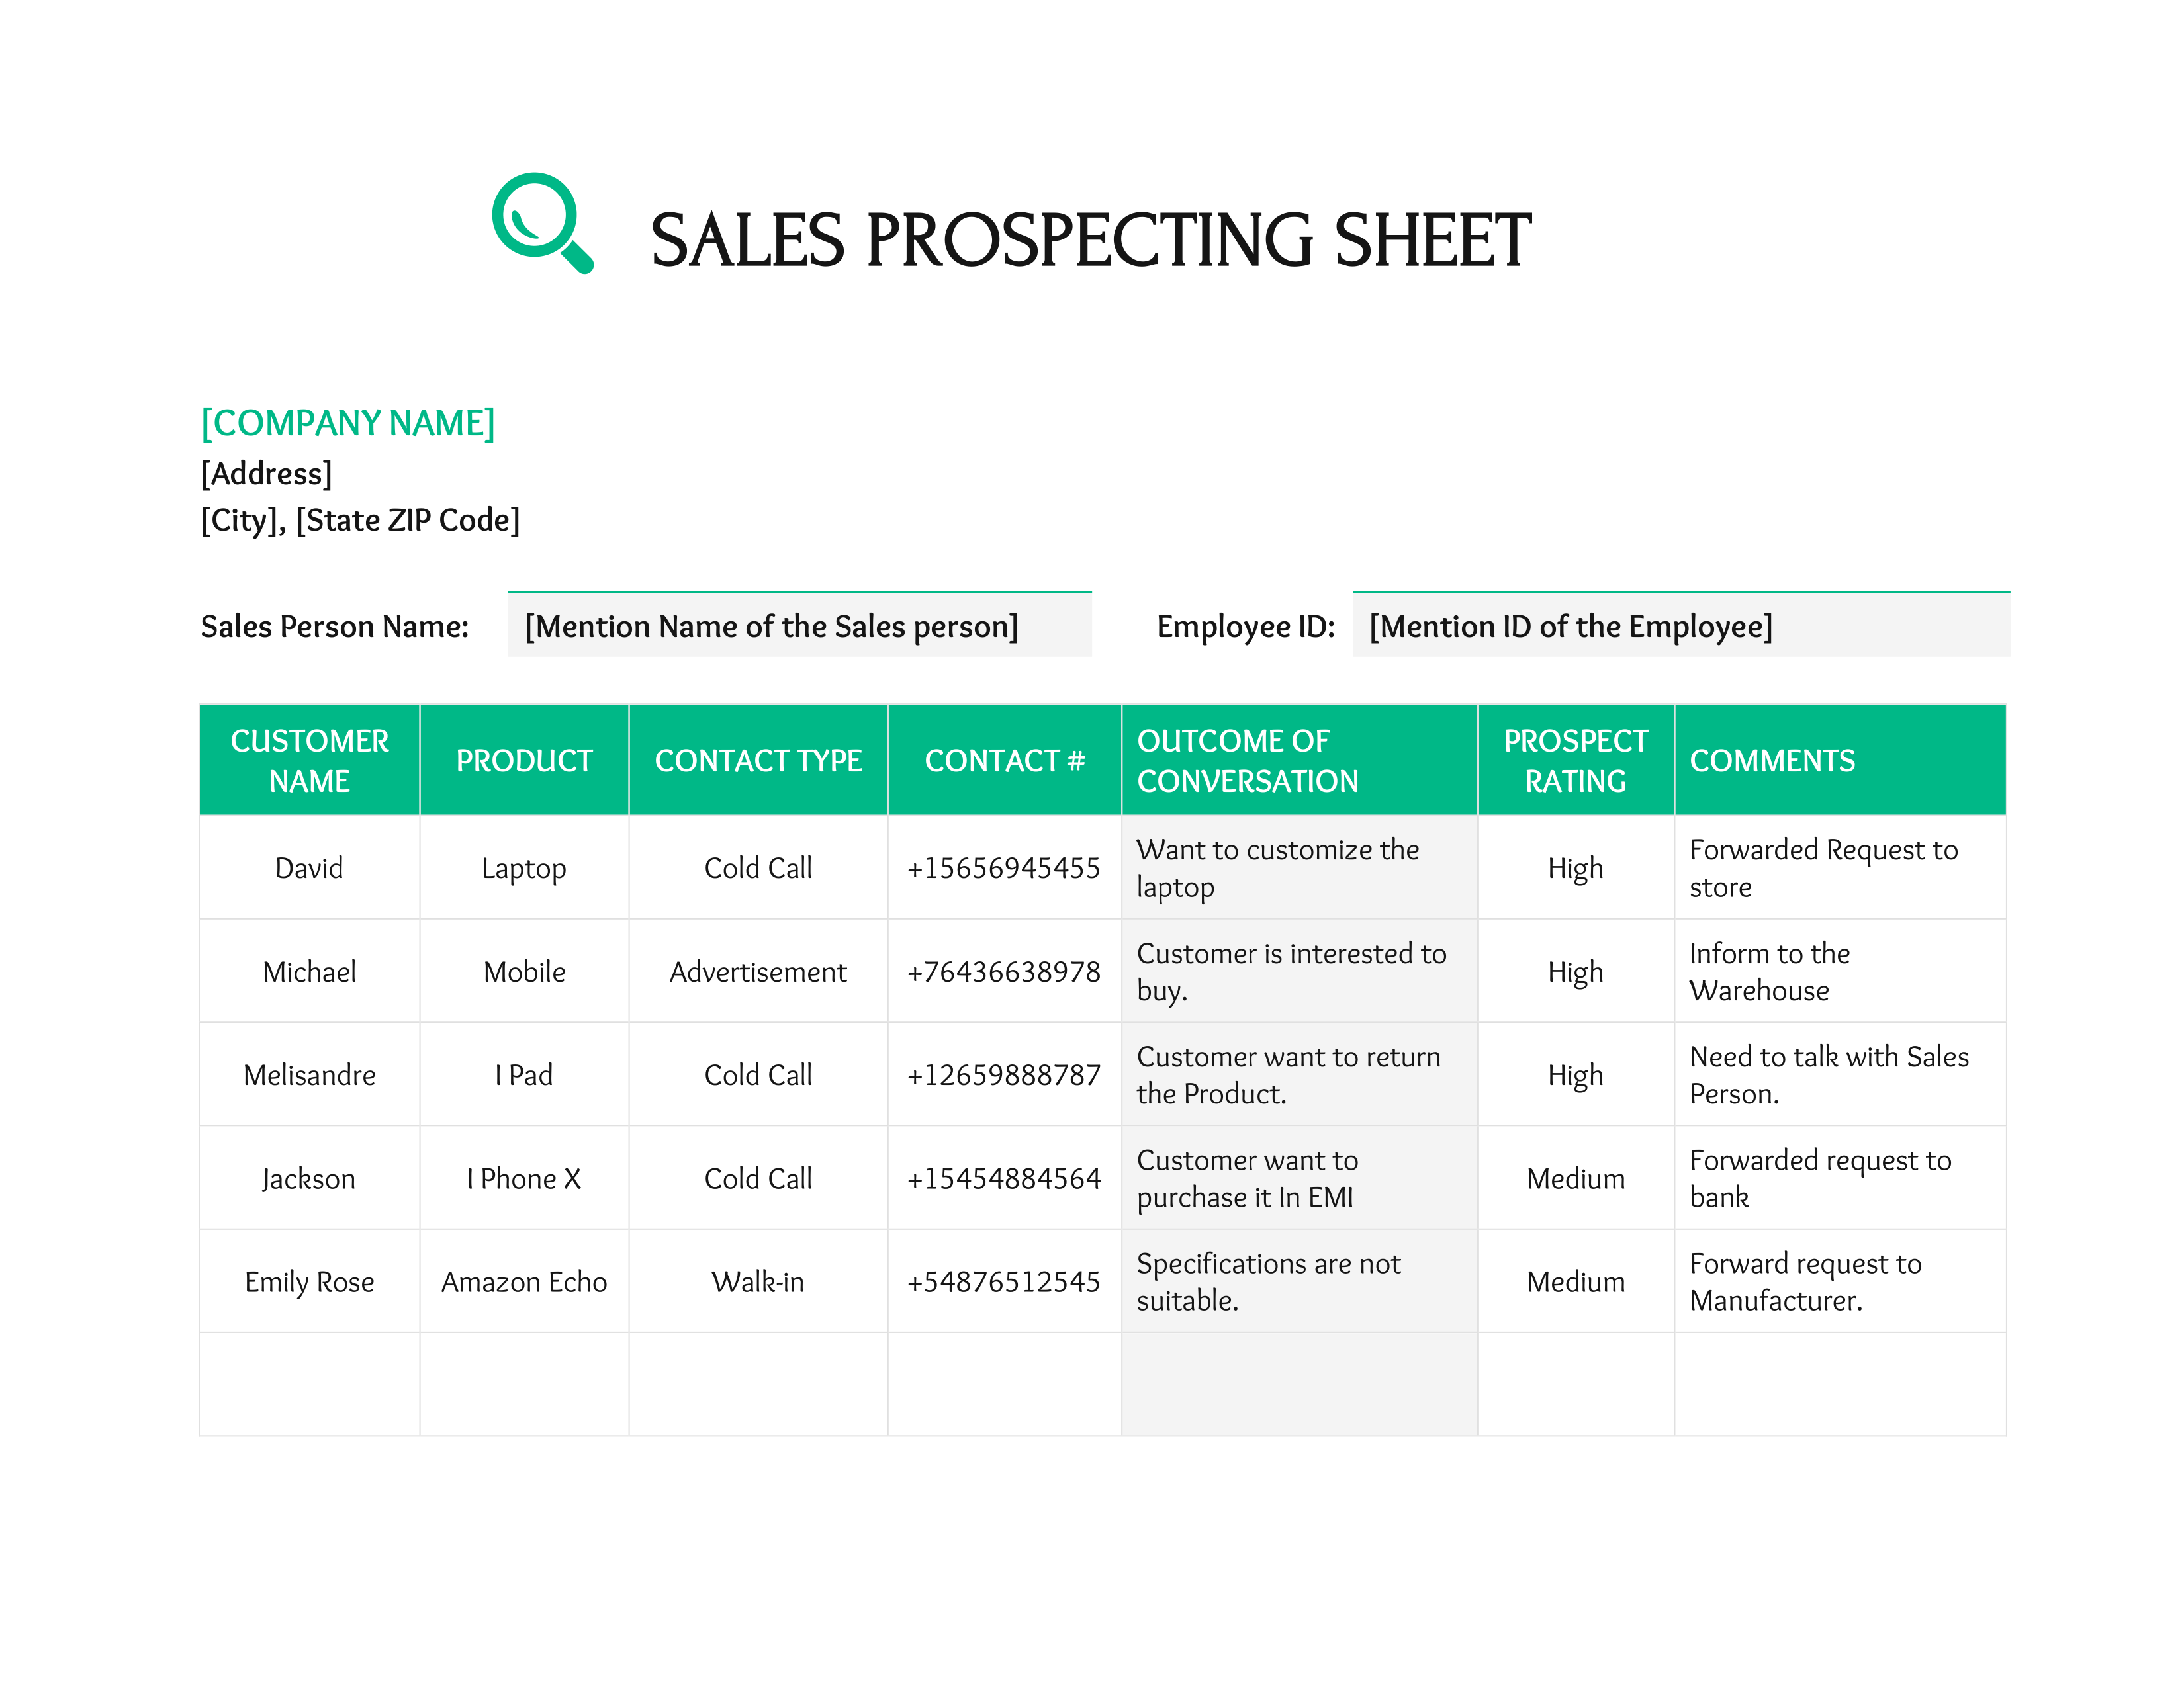Select the Outcome of Conversation header
2184x1687 pixels.
point(1299,761)
